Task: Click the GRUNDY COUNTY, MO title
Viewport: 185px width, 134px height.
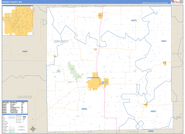Action: point(12,2)
